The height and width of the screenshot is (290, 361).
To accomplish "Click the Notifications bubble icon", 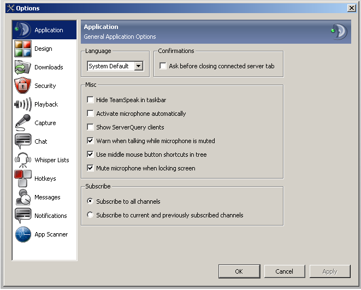I will point(22,215).
